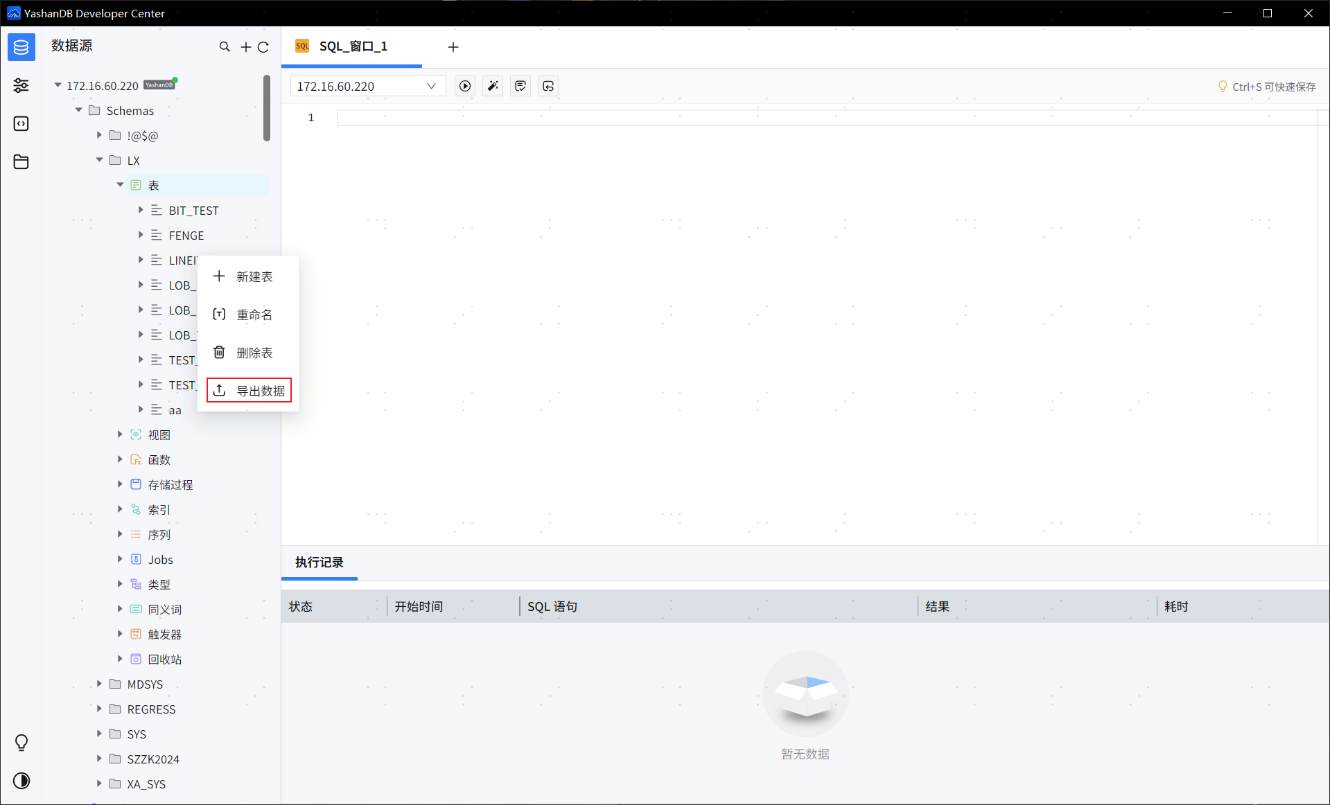This screenshot has width=1330, height=805.
Task: Run the SQL with play button
Action: [x=465, y=86]
